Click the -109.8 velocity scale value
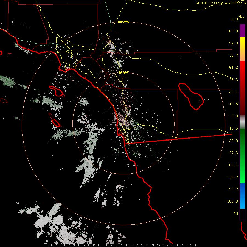This screenshot has width=247, height=247. [x=232, y=201]
